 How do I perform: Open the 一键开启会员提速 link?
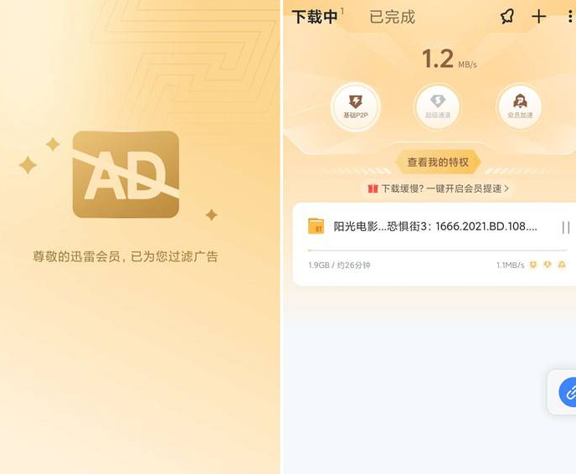point(464,188)
